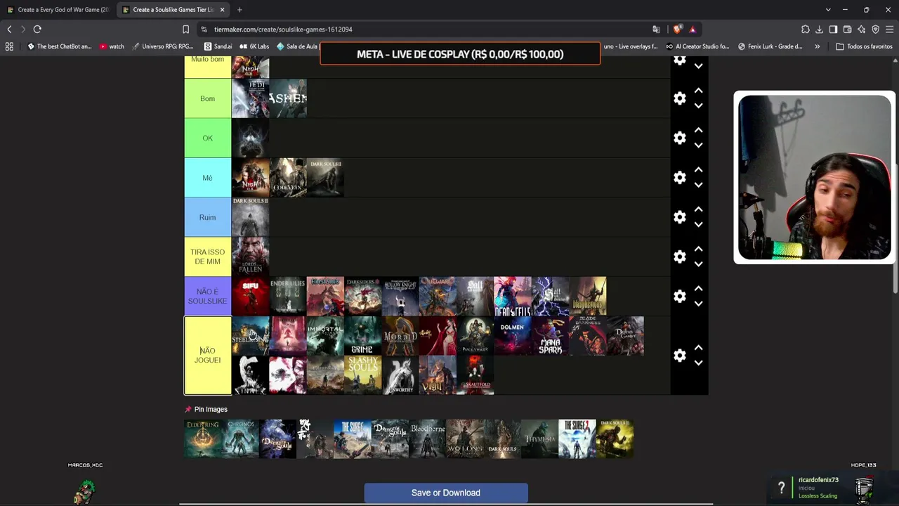Move TIRA ISSO DE MIM tier up
This screenshot has height=506, width=899.
click(698, 249)
